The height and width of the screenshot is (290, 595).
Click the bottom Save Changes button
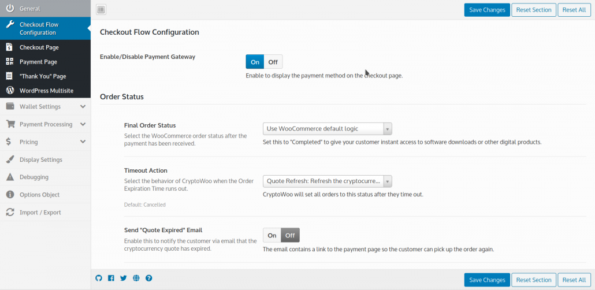pos(487,280)
